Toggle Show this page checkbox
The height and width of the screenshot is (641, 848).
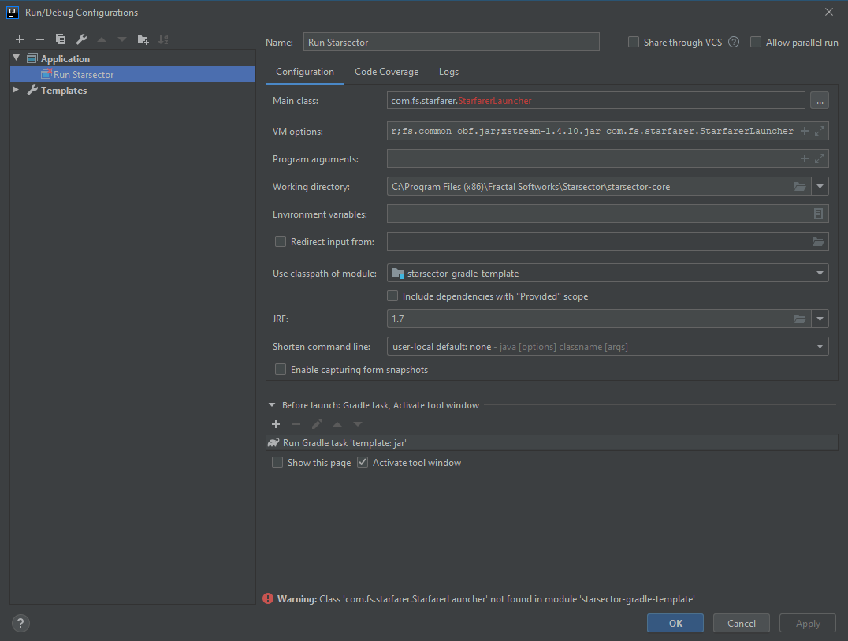pos(277,462)
